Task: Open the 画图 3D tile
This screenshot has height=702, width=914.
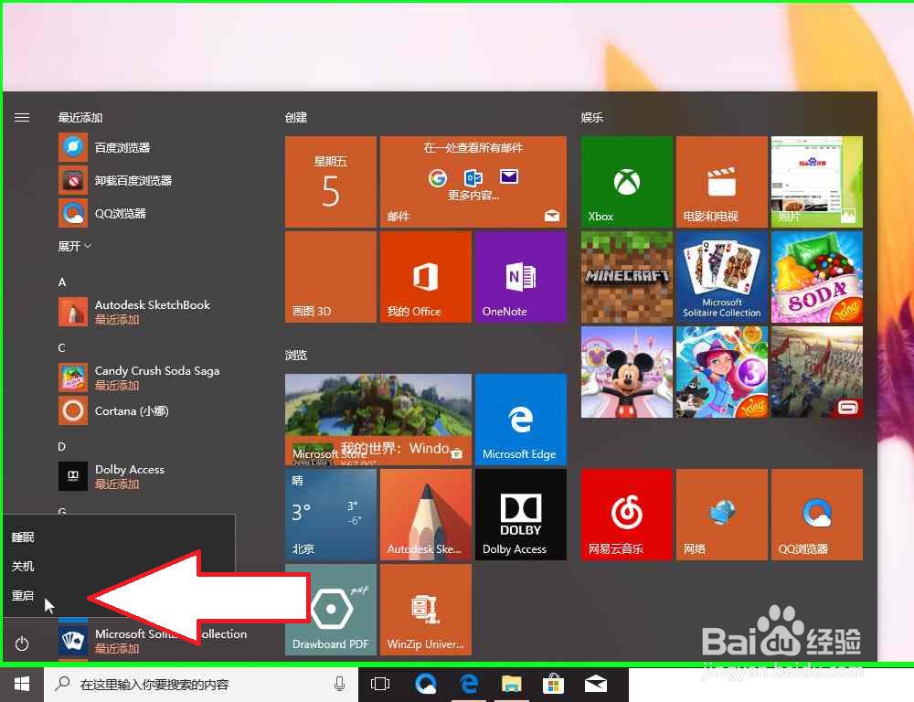Action: [x=330, y=276]
